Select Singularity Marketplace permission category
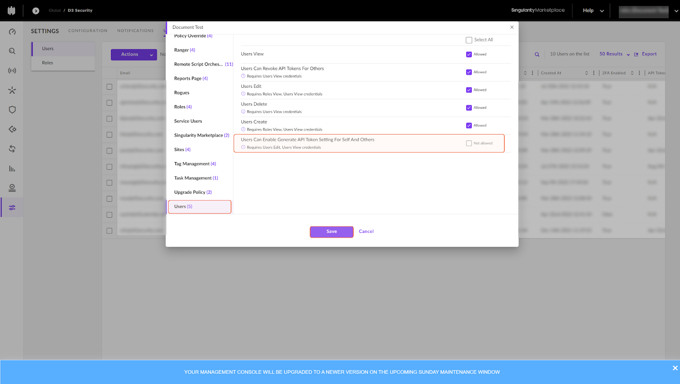 pos(201,135)
